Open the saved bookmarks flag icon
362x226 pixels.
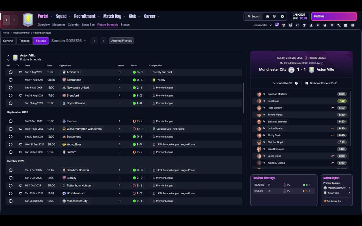(x=268, y=16)
